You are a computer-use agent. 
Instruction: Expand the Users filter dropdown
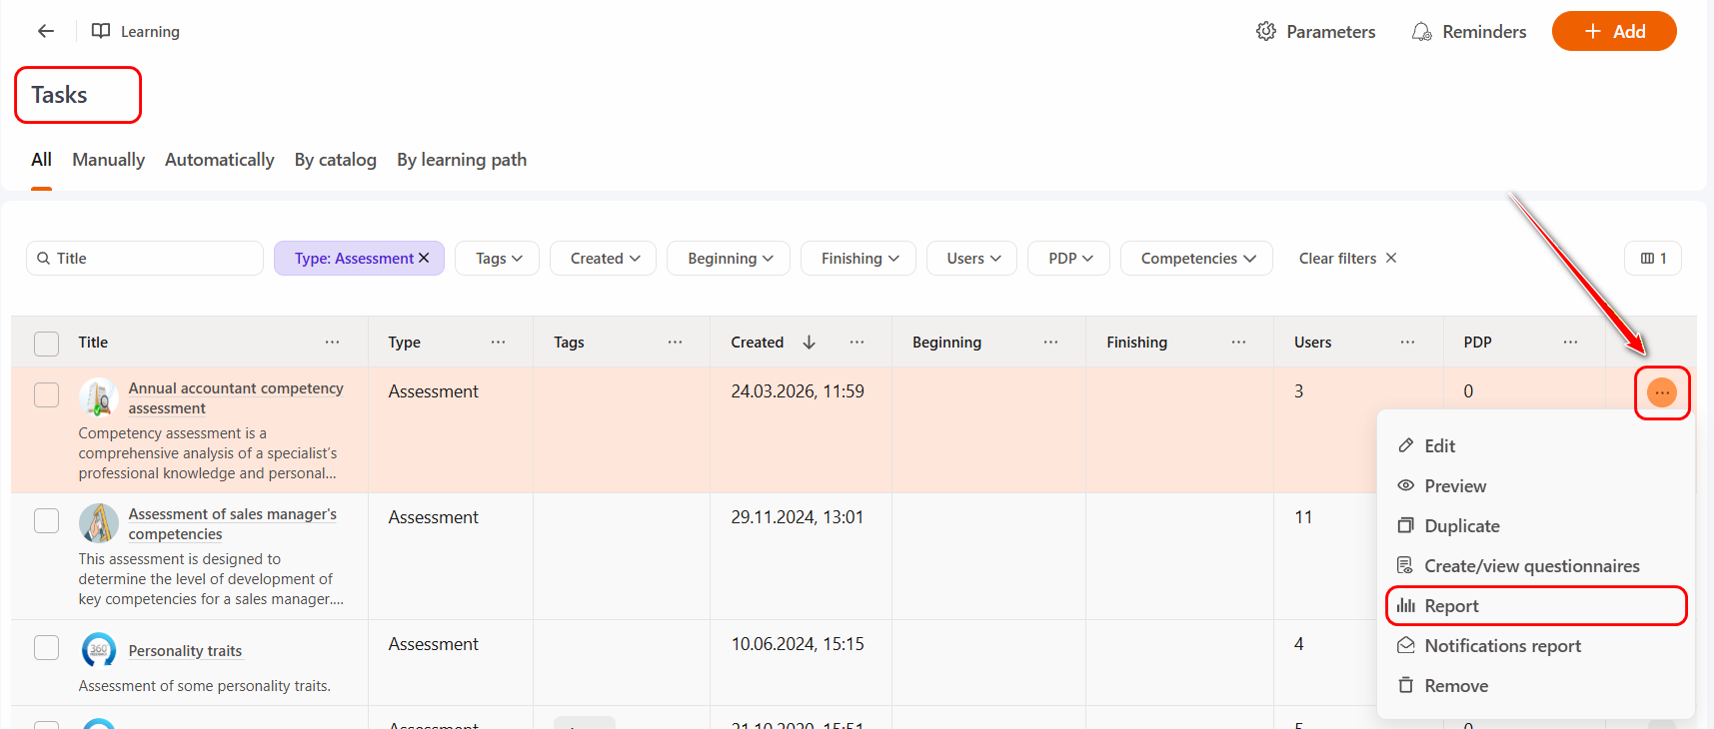[x=972, y=259]
